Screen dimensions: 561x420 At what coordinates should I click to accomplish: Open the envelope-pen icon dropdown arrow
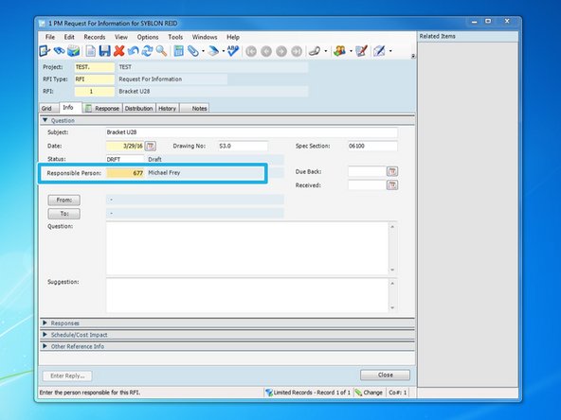tap(390, 51)
